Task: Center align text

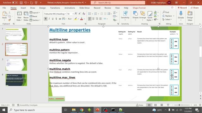Action: tap(93, 19)
